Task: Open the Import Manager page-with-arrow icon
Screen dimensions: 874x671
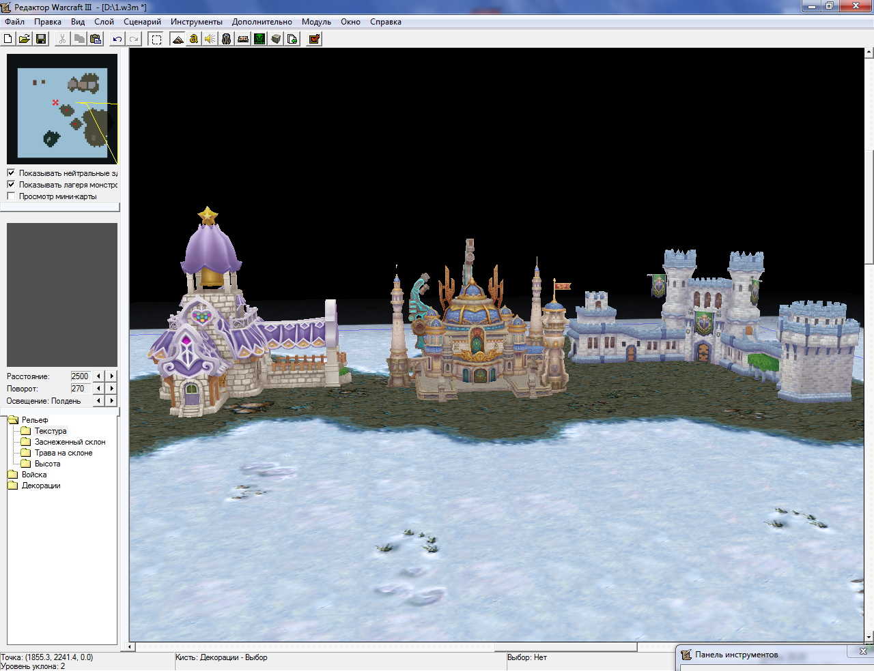Action: [x=292, y=39]
